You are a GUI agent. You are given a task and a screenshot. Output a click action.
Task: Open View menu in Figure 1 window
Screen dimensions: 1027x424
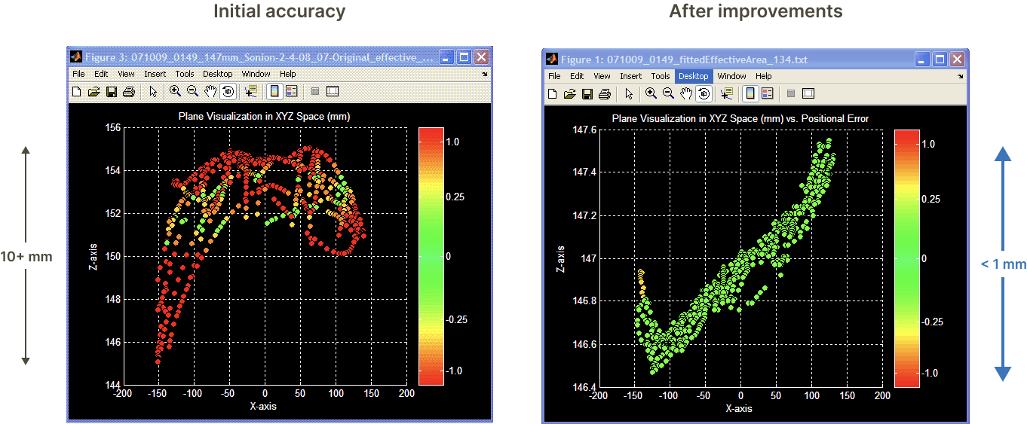point(602,76)
